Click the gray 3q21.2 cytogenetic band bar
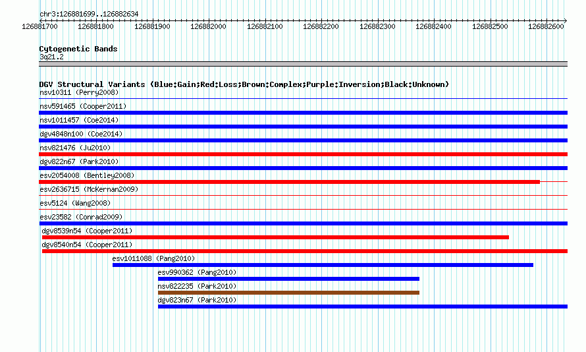This screenshot has width=586, height=352. [x=303, y=64]
